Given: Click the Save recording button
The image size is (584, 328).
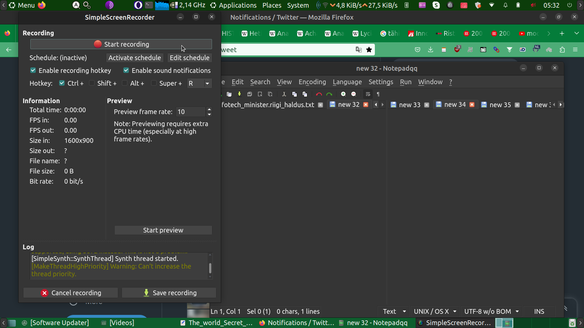Looking at the screenshot, I should (169, 293).
